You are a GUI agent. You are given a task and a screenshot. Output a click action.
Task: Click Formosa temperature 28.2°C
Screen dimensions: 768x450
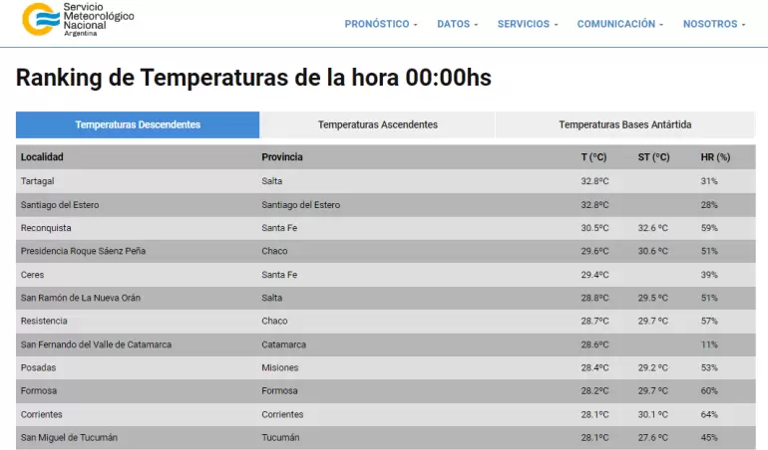coord(594,391)
